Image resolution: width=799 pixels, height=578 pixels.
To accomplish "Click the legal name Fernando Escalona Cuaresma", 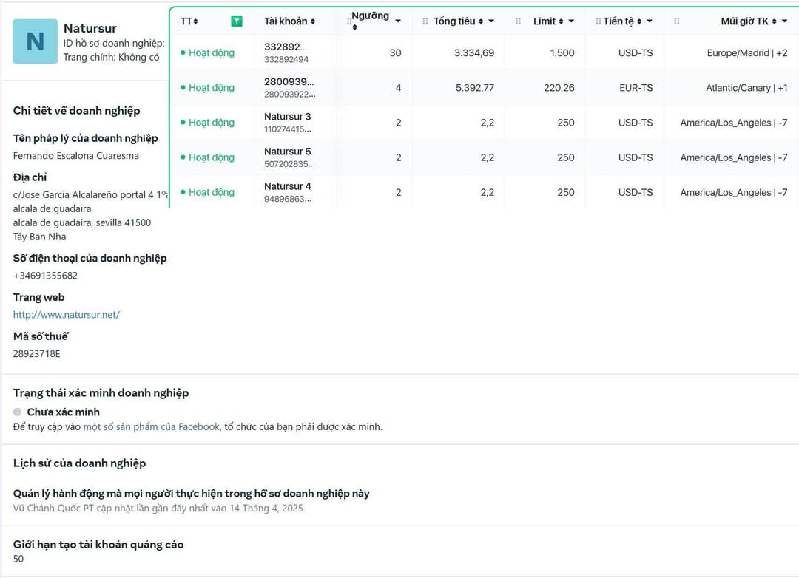I will pyautogui.click(x=76, y=155).
